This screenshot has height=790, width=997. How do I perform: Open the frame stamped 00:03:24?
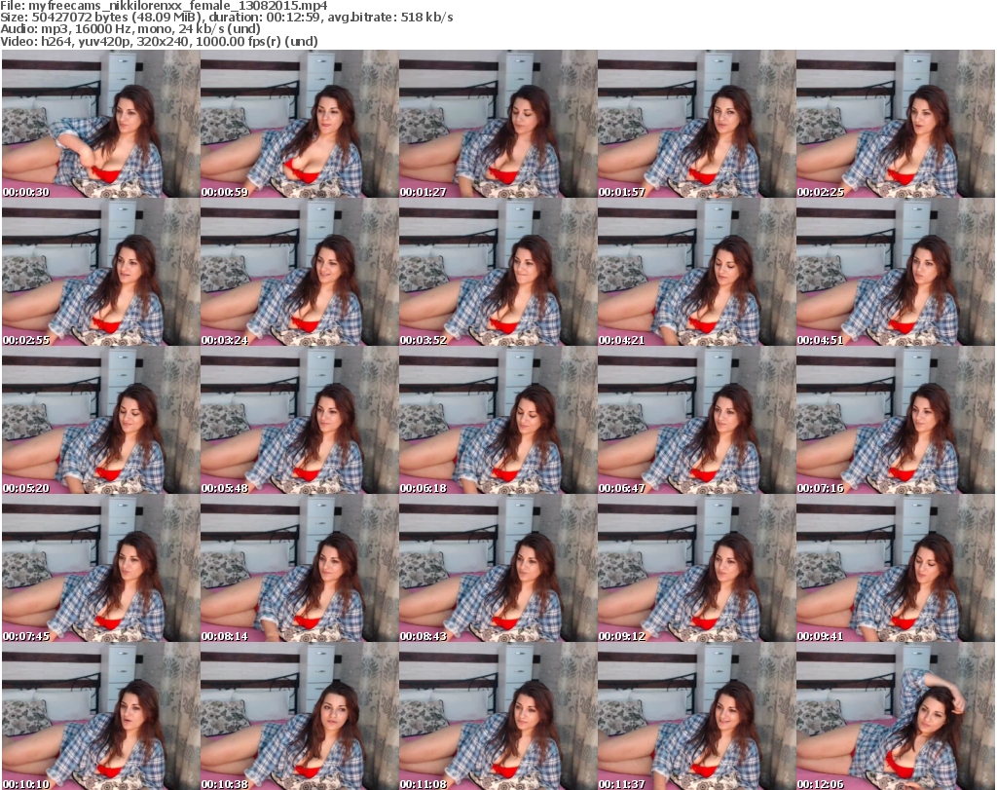coord(299,272)
